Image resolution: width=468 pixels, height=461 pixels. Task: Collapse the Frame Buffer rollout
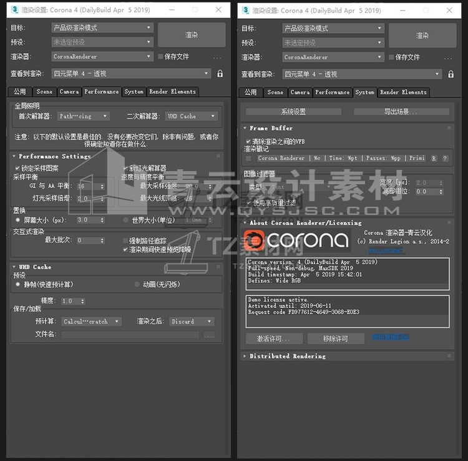(245, 128)
